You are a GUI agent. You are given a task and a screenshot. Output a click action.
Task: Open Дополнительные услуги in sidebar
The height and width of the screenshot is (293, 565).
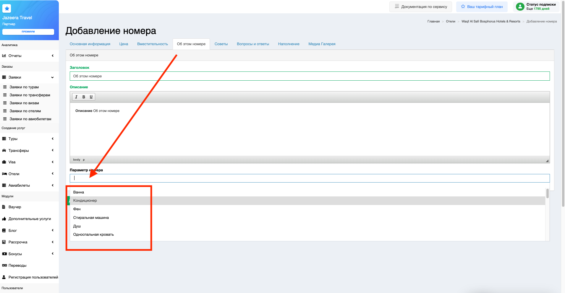coord(30,219)
